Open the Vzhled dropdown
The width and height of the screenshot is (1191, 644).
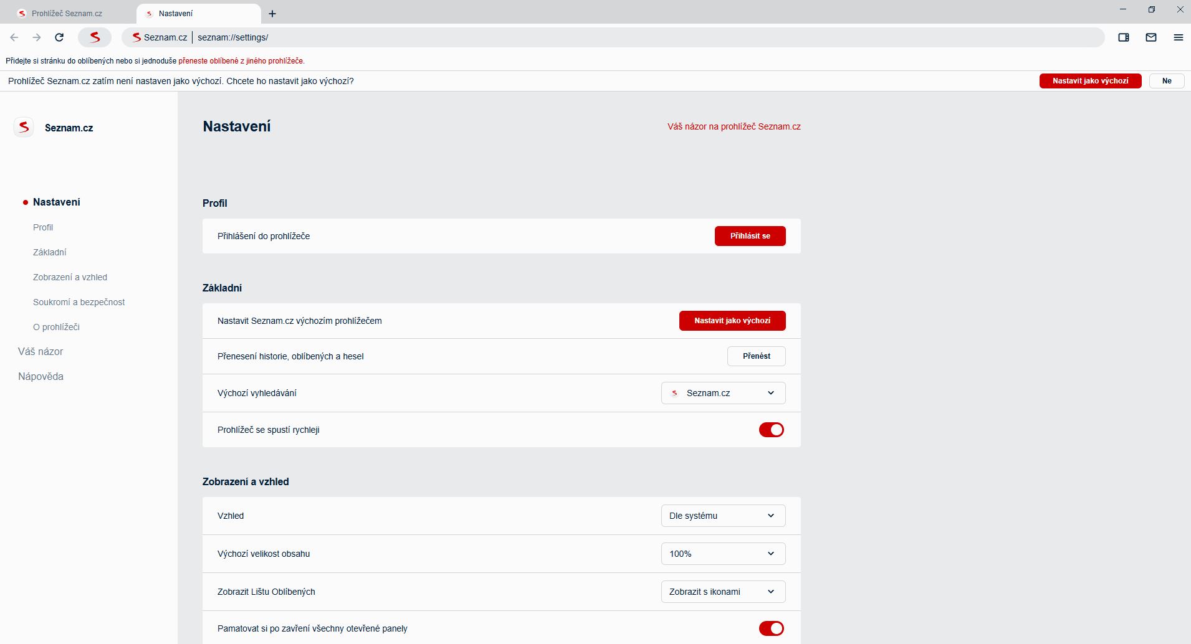[723, 516]
